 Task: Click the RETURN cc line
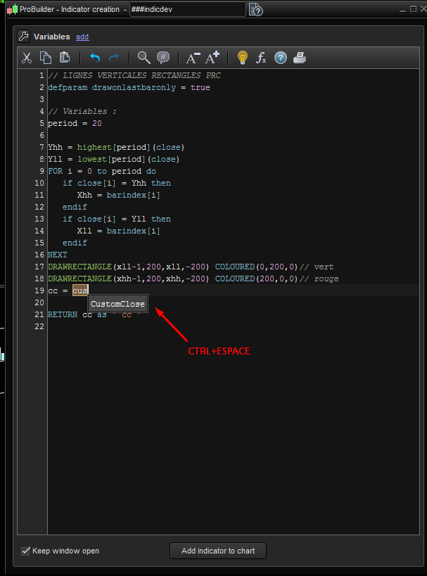94,315
